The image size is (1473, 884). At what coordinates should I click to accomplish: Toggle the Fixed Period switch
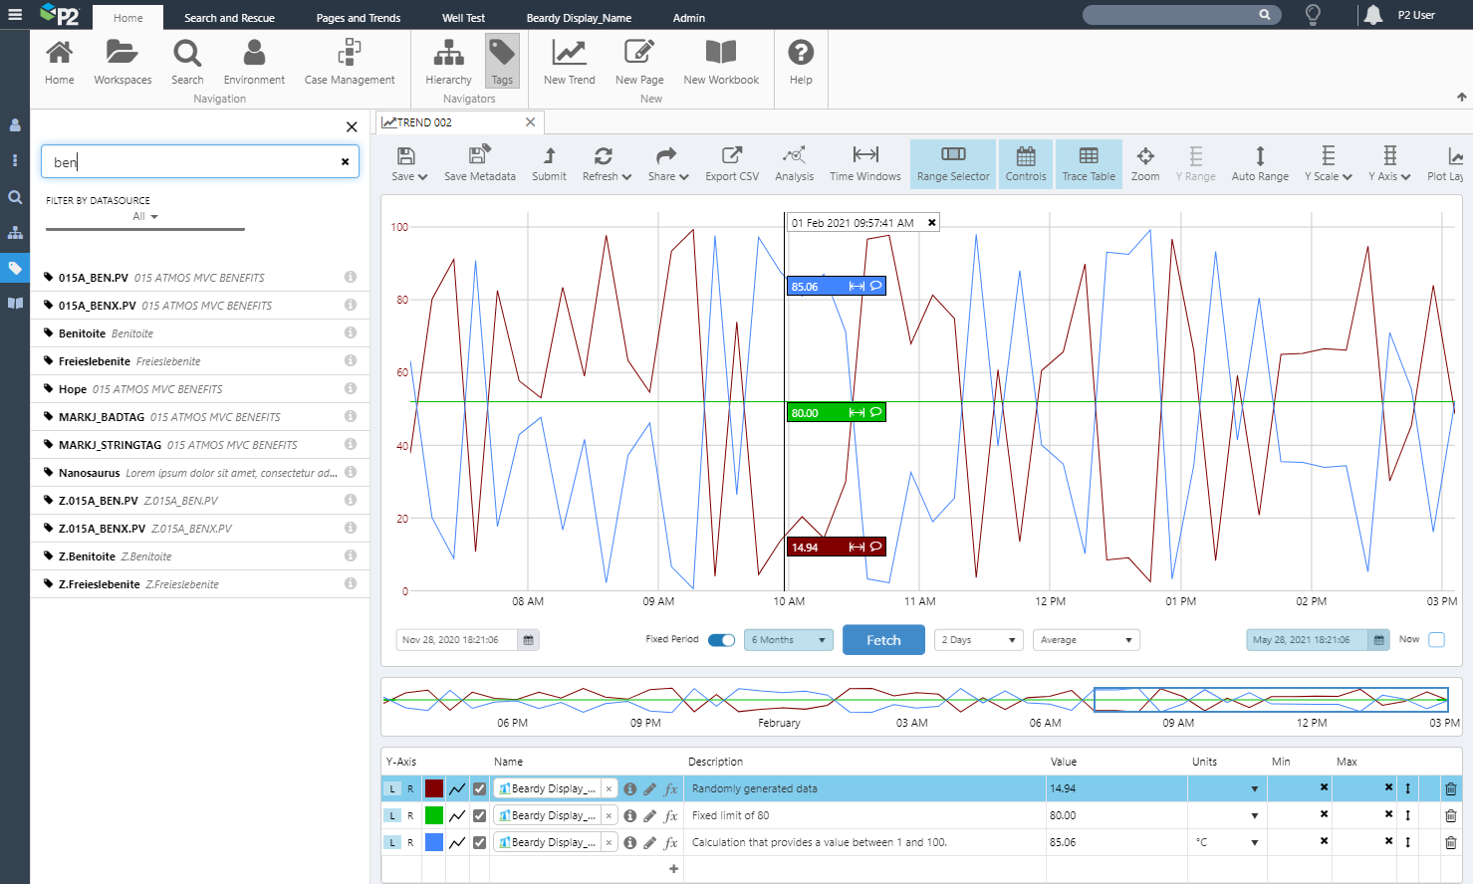coord(721,640)
